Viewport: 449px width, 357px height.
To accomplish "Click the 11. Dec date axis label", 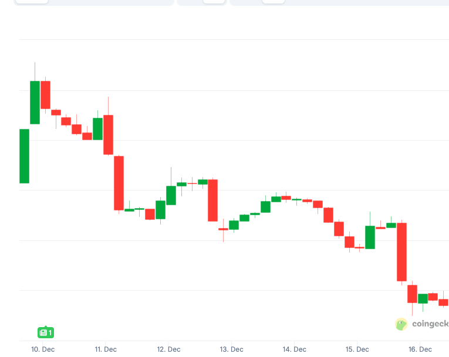I will pos(106,349).
